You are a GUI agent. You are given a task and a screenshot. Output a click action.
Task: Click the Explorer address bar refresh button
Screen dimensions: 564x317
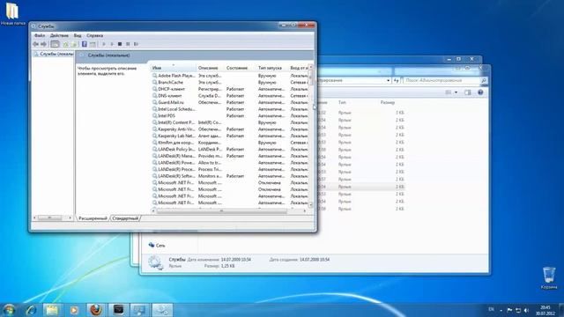(x=397, y=80)
